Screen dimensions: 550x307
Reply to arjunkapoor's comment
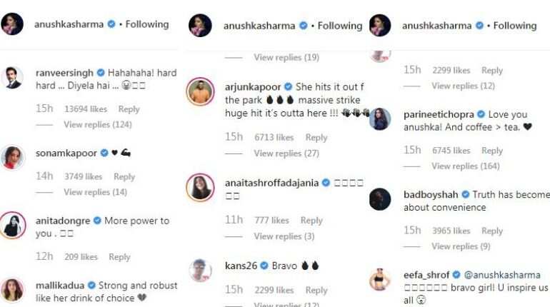pyautogui.click(x=316, y=137)
